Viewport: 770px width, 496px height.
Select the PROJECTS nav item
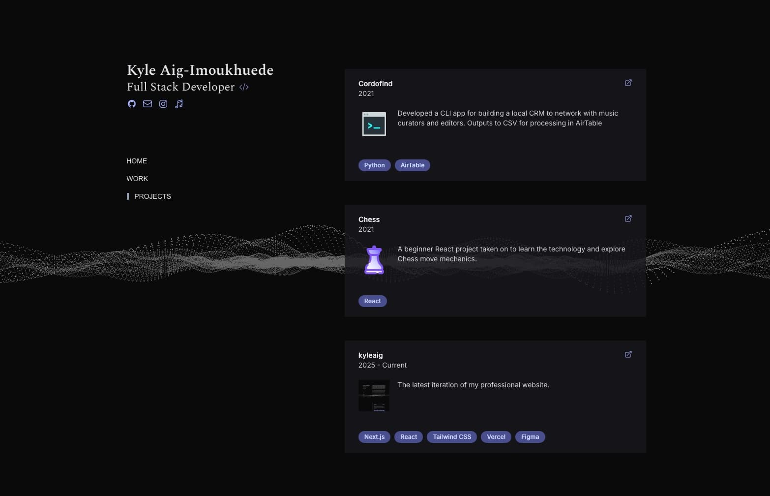coord(152,196)
